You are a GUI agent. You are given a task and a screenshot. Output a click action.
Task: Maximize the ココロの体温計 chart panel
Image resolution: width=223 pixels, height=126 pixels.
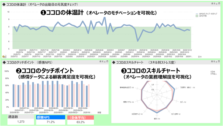[219, 3]
